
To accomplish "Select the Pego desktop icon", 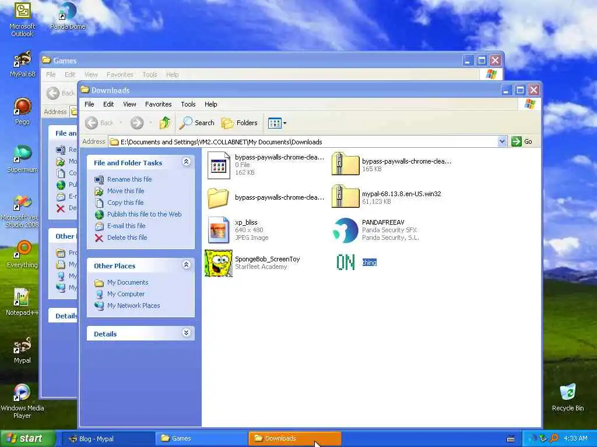I will pyautogui.click(x=22, y=111).
